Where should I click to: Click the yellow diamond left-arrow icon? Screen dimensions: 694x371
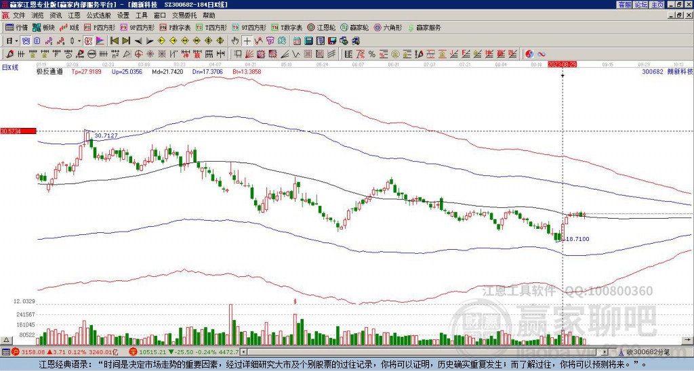pos(161,41)
